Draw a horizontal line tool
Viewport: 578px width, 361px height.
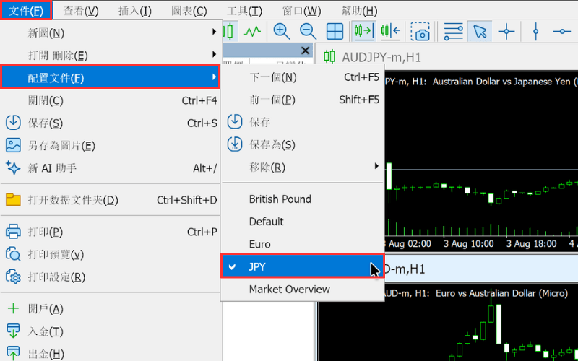point(562,31)
